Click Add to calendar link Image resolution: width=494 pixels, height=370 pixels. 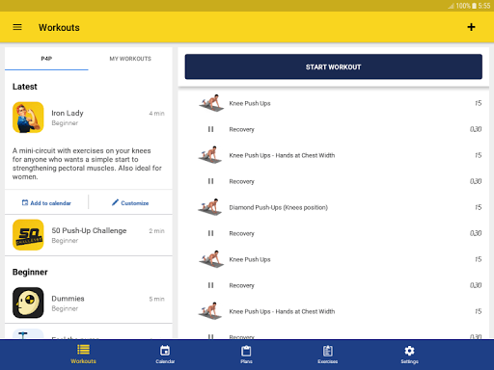(x=46, y=203)
